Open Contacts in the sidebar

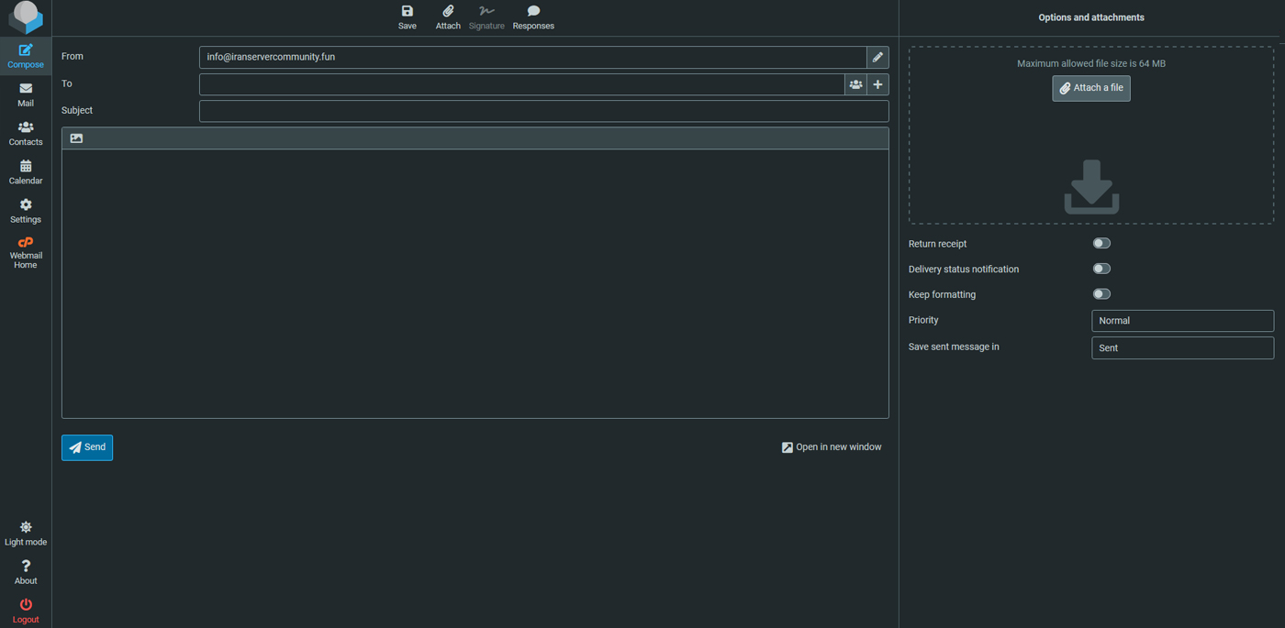(26, 133)
